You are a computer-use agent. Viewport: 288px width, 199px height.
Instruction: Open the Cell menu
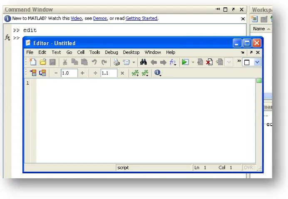81,52
